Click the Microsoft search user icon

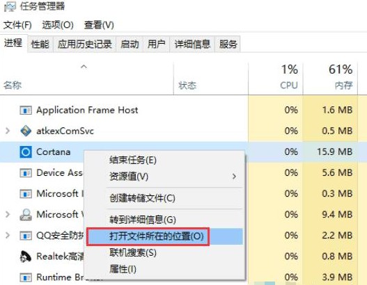(26, 215)
